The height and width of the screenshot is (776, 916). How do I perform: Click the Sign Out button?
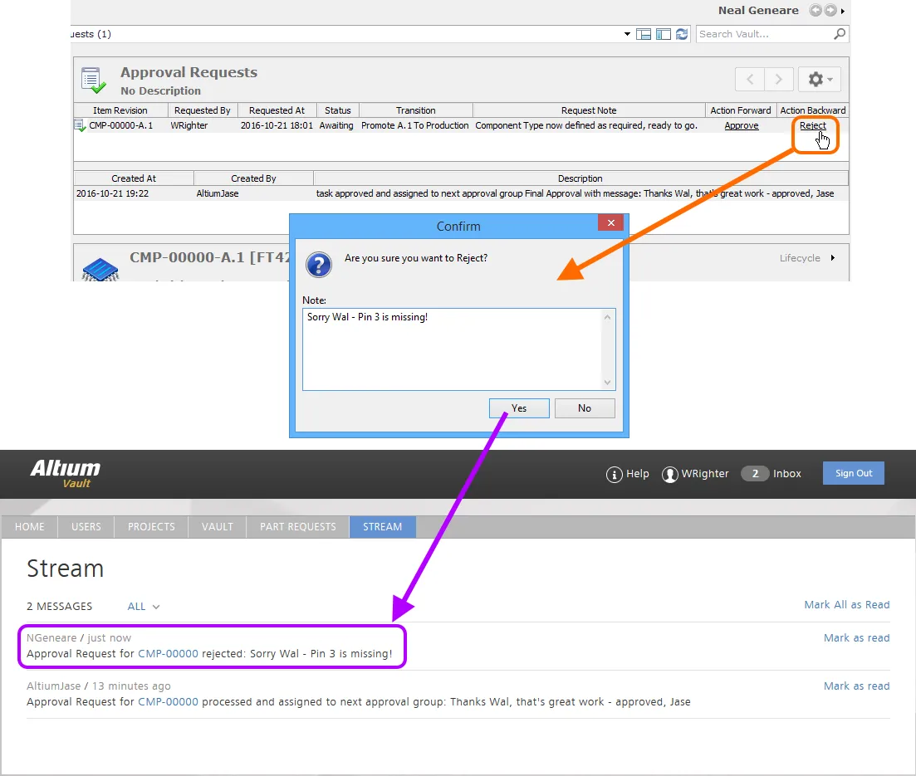tap(854, 473)
